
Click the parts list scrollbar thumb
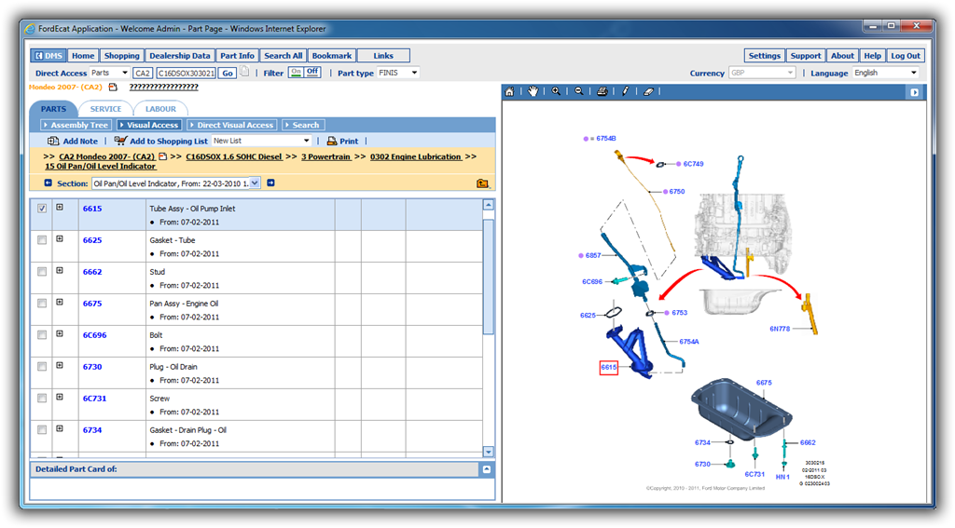(488, 276)
